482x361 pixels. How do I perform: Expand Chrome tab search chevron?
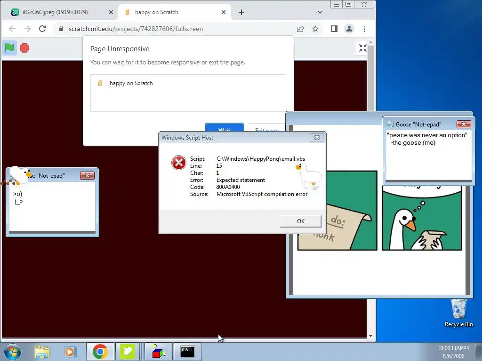pos(320,12)
